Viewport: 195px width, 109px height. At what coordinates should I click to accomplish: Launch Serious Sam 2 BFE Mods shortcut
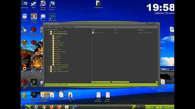pos(34,31)
